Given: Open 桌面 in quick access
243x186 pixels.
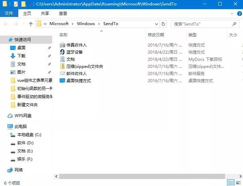Looking at the screenshot, I should (21, 48).
